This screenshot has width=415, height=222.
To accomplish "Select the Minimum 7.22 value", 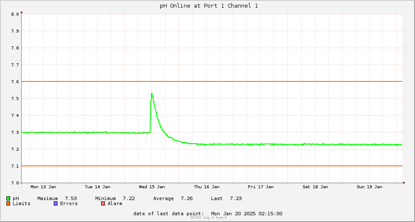I will (x=129, y=198).
